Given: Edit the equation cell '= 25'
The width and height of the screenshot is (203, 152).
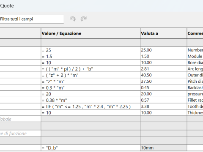Looking at the screenshot, I should point(91,50).
